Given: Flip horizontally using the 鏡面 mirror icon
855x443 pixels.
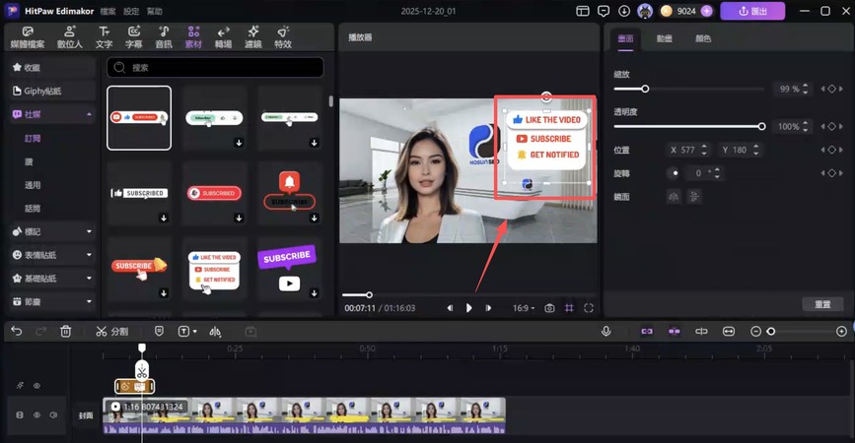Looking at the screenshot, I should [x=674, y=197].
